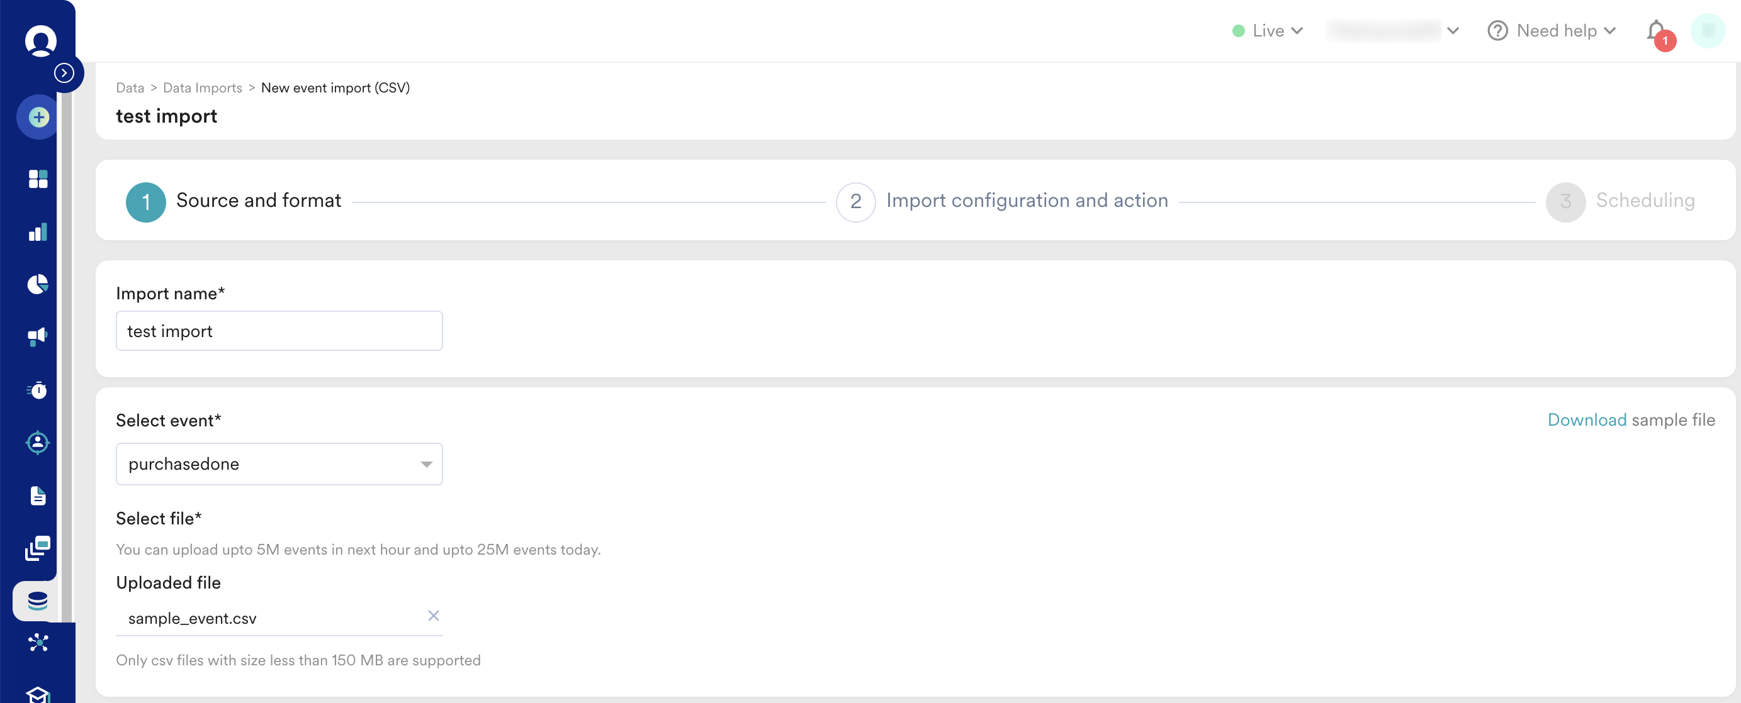This screenshot has height=703, width=1741.
Task: Open the pie chart segments icon
Action: 38,284
